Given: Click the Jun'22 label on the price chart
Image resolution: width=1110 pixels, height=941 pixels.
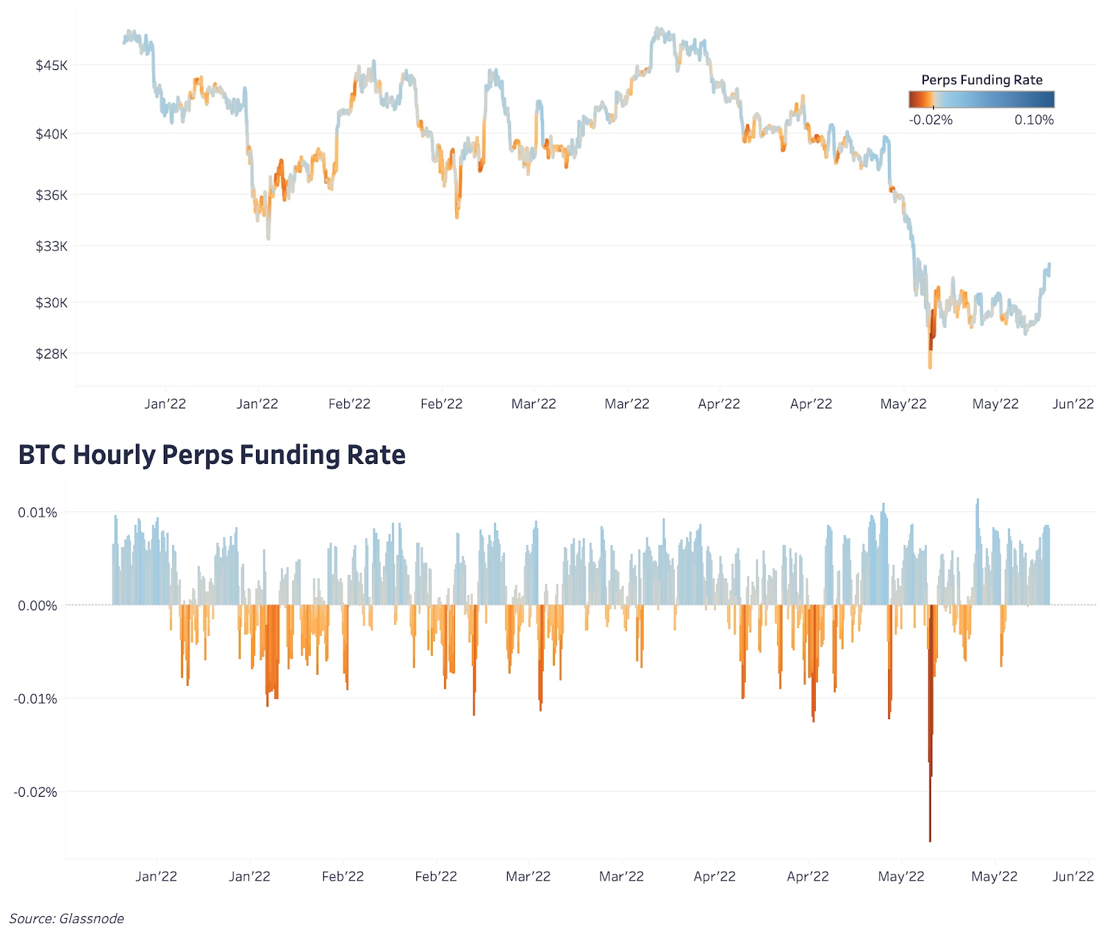Looking at the screenshot, I should coord(1073,404).
